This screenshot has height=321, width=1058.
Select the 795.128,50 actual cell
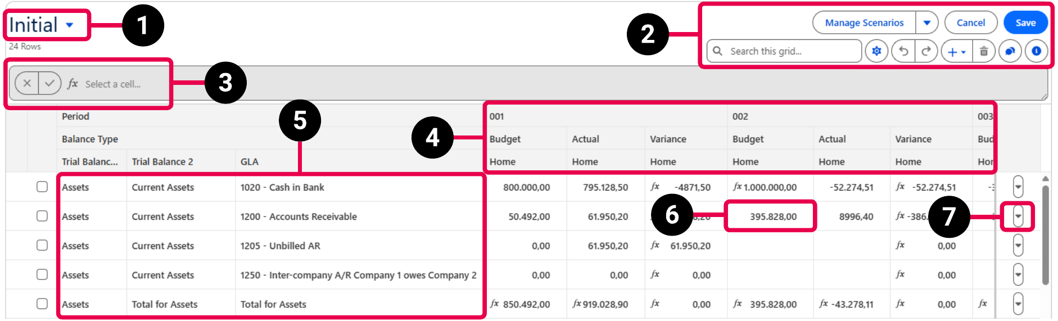pos(606,187)
